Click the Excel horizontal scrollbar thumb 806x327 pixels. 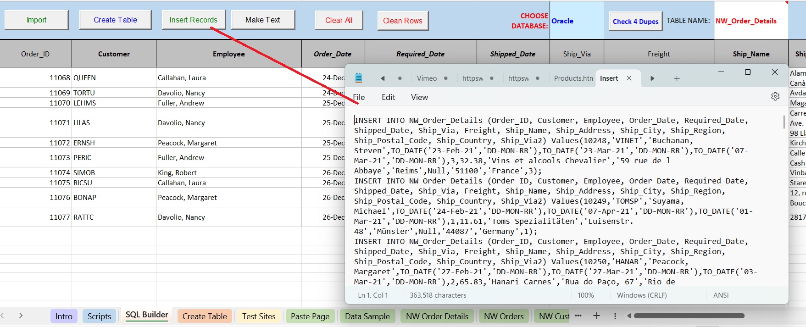(689, 316)
